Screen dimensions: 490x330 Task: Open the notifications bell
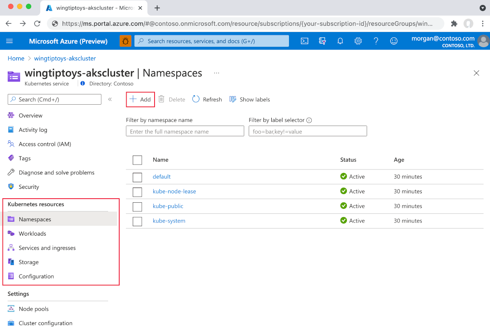(x=340, y=41)
